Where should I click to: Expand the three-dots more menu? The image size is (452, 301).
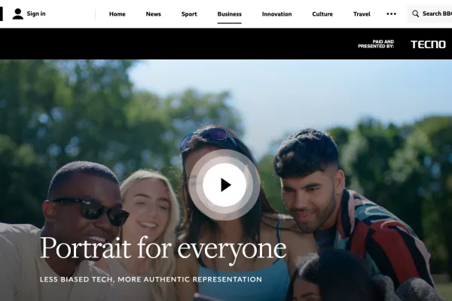click(391, 14)
